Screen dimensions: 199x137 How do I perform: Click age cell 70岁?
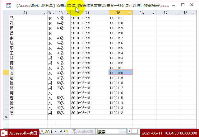(x=63, y=103)
